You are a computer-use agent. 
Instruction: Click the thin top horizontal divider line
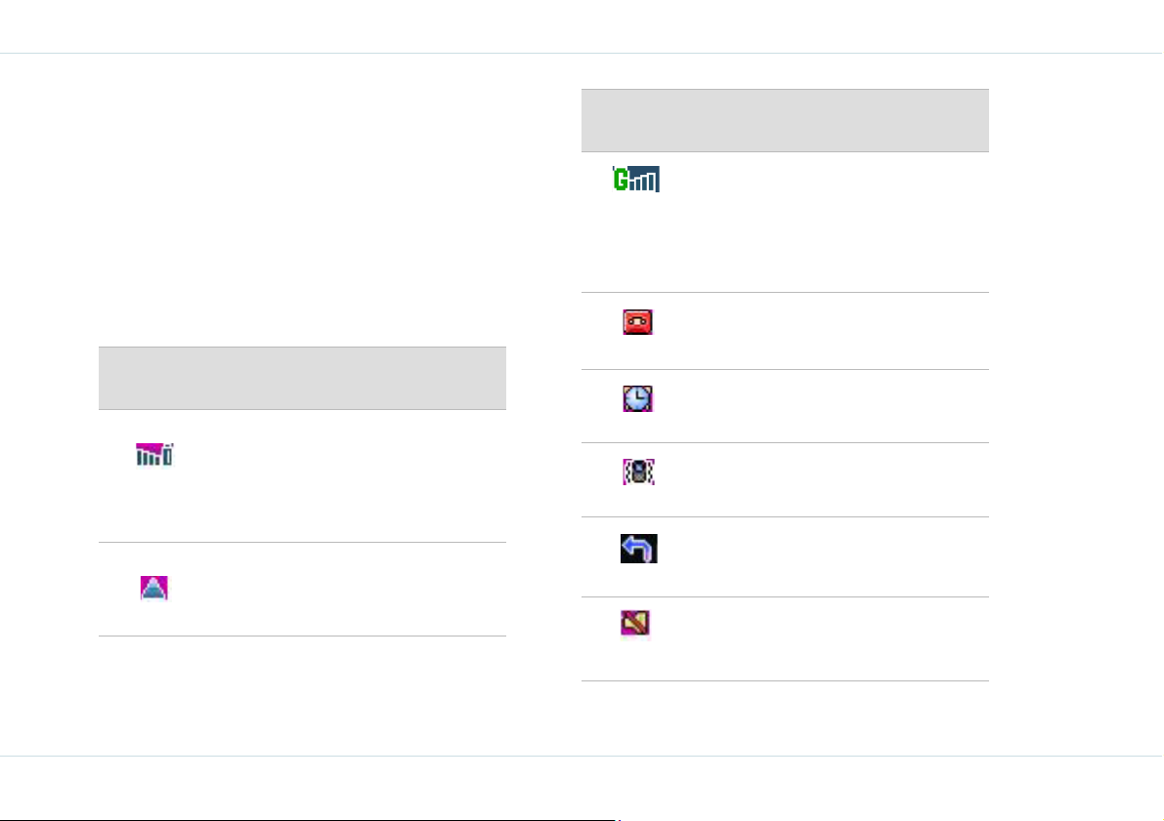click(x=582, y=54)
